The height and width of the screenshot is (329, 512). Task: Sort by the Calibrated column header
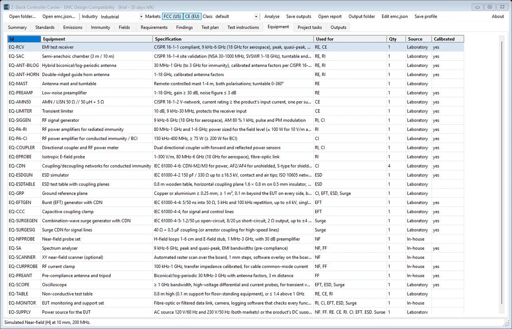point(448,39)
